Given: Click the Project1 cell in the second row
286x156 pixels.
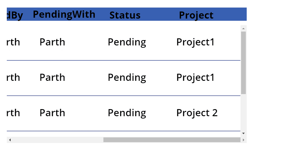Looking at the screenshot, I should pyautogui.click(x=195, y=78).
